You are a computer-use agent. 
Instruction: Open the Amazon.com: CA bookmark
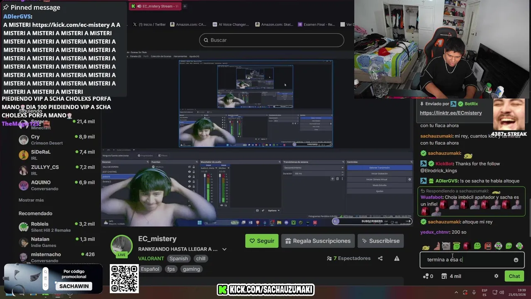tap(188, 25)
